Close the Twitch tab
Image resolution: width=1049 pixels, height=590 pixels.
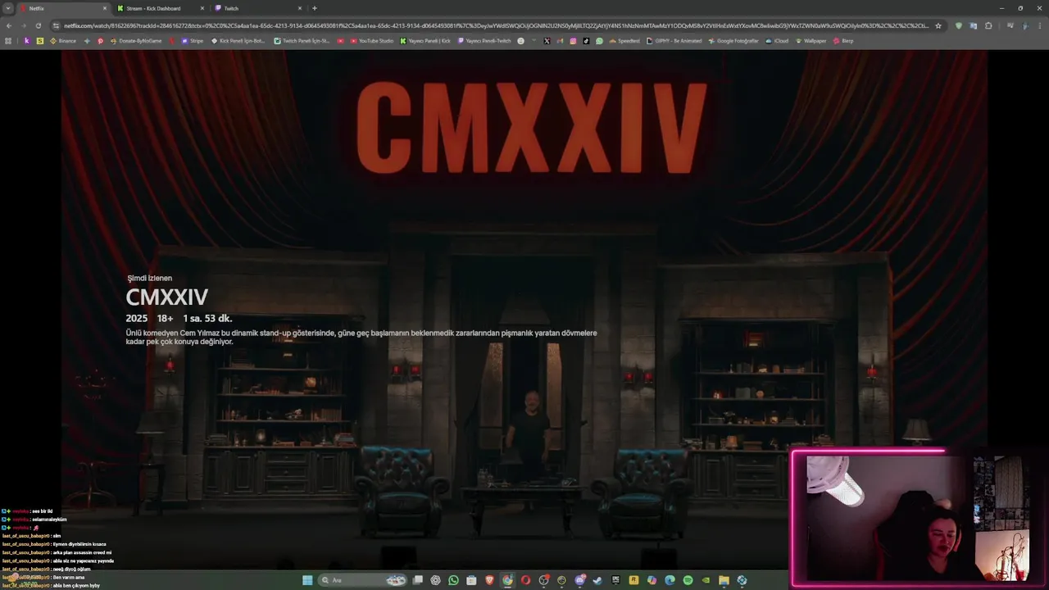coord(299,8)
